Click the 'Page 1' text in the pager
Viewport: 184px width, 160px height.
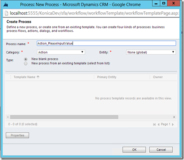click(x=166, y=124)
